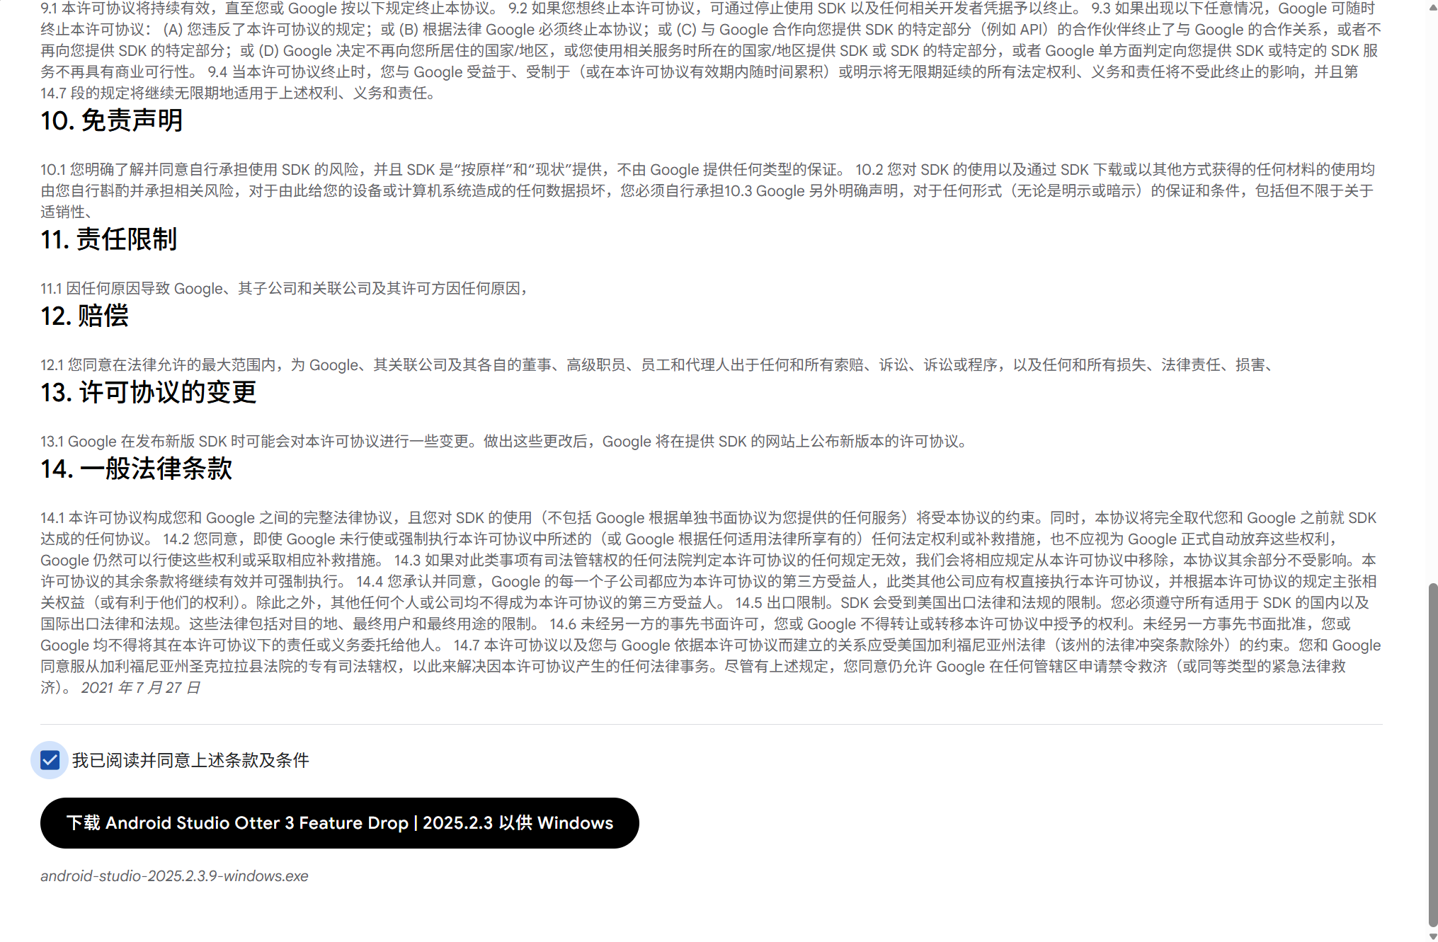Viewport: 1438px width, 942px height.
Task: Download Android Studio Otter 3 for Windows
Action: [339, 822]
